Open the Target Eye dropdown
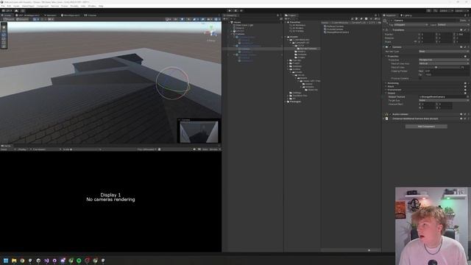This screenshot has width=471, height=265. pyautogui.click(x=443, y=100)
